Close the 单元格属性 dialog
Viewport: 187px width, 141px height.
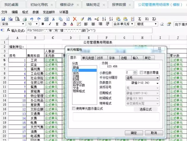(159, 49)
